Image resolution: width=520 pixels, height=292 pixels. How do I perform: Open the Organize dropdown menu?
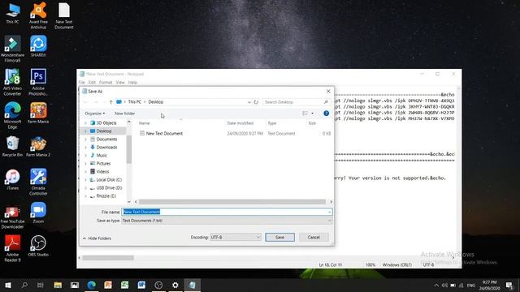tap(95, 114)
